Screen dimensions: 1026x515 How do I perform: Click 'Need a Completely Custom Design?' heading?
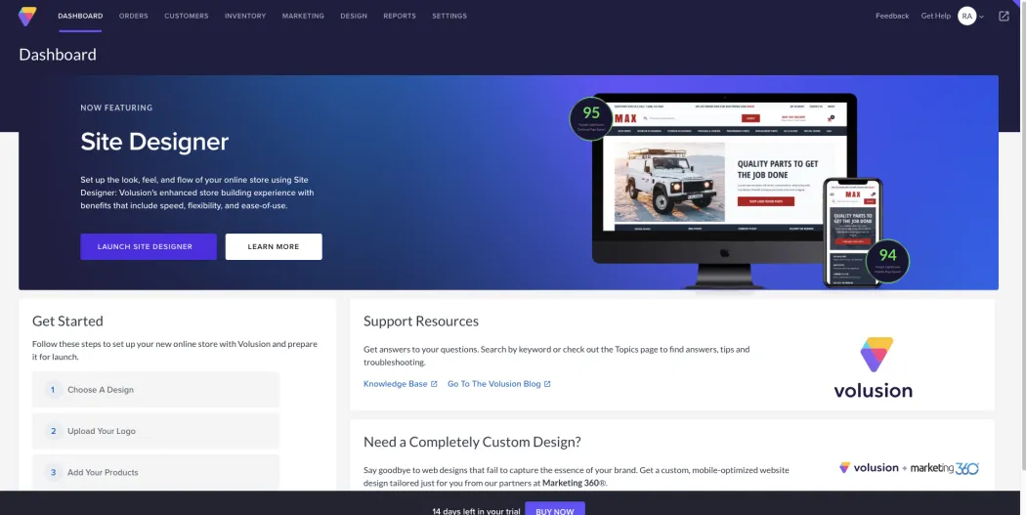472,442
